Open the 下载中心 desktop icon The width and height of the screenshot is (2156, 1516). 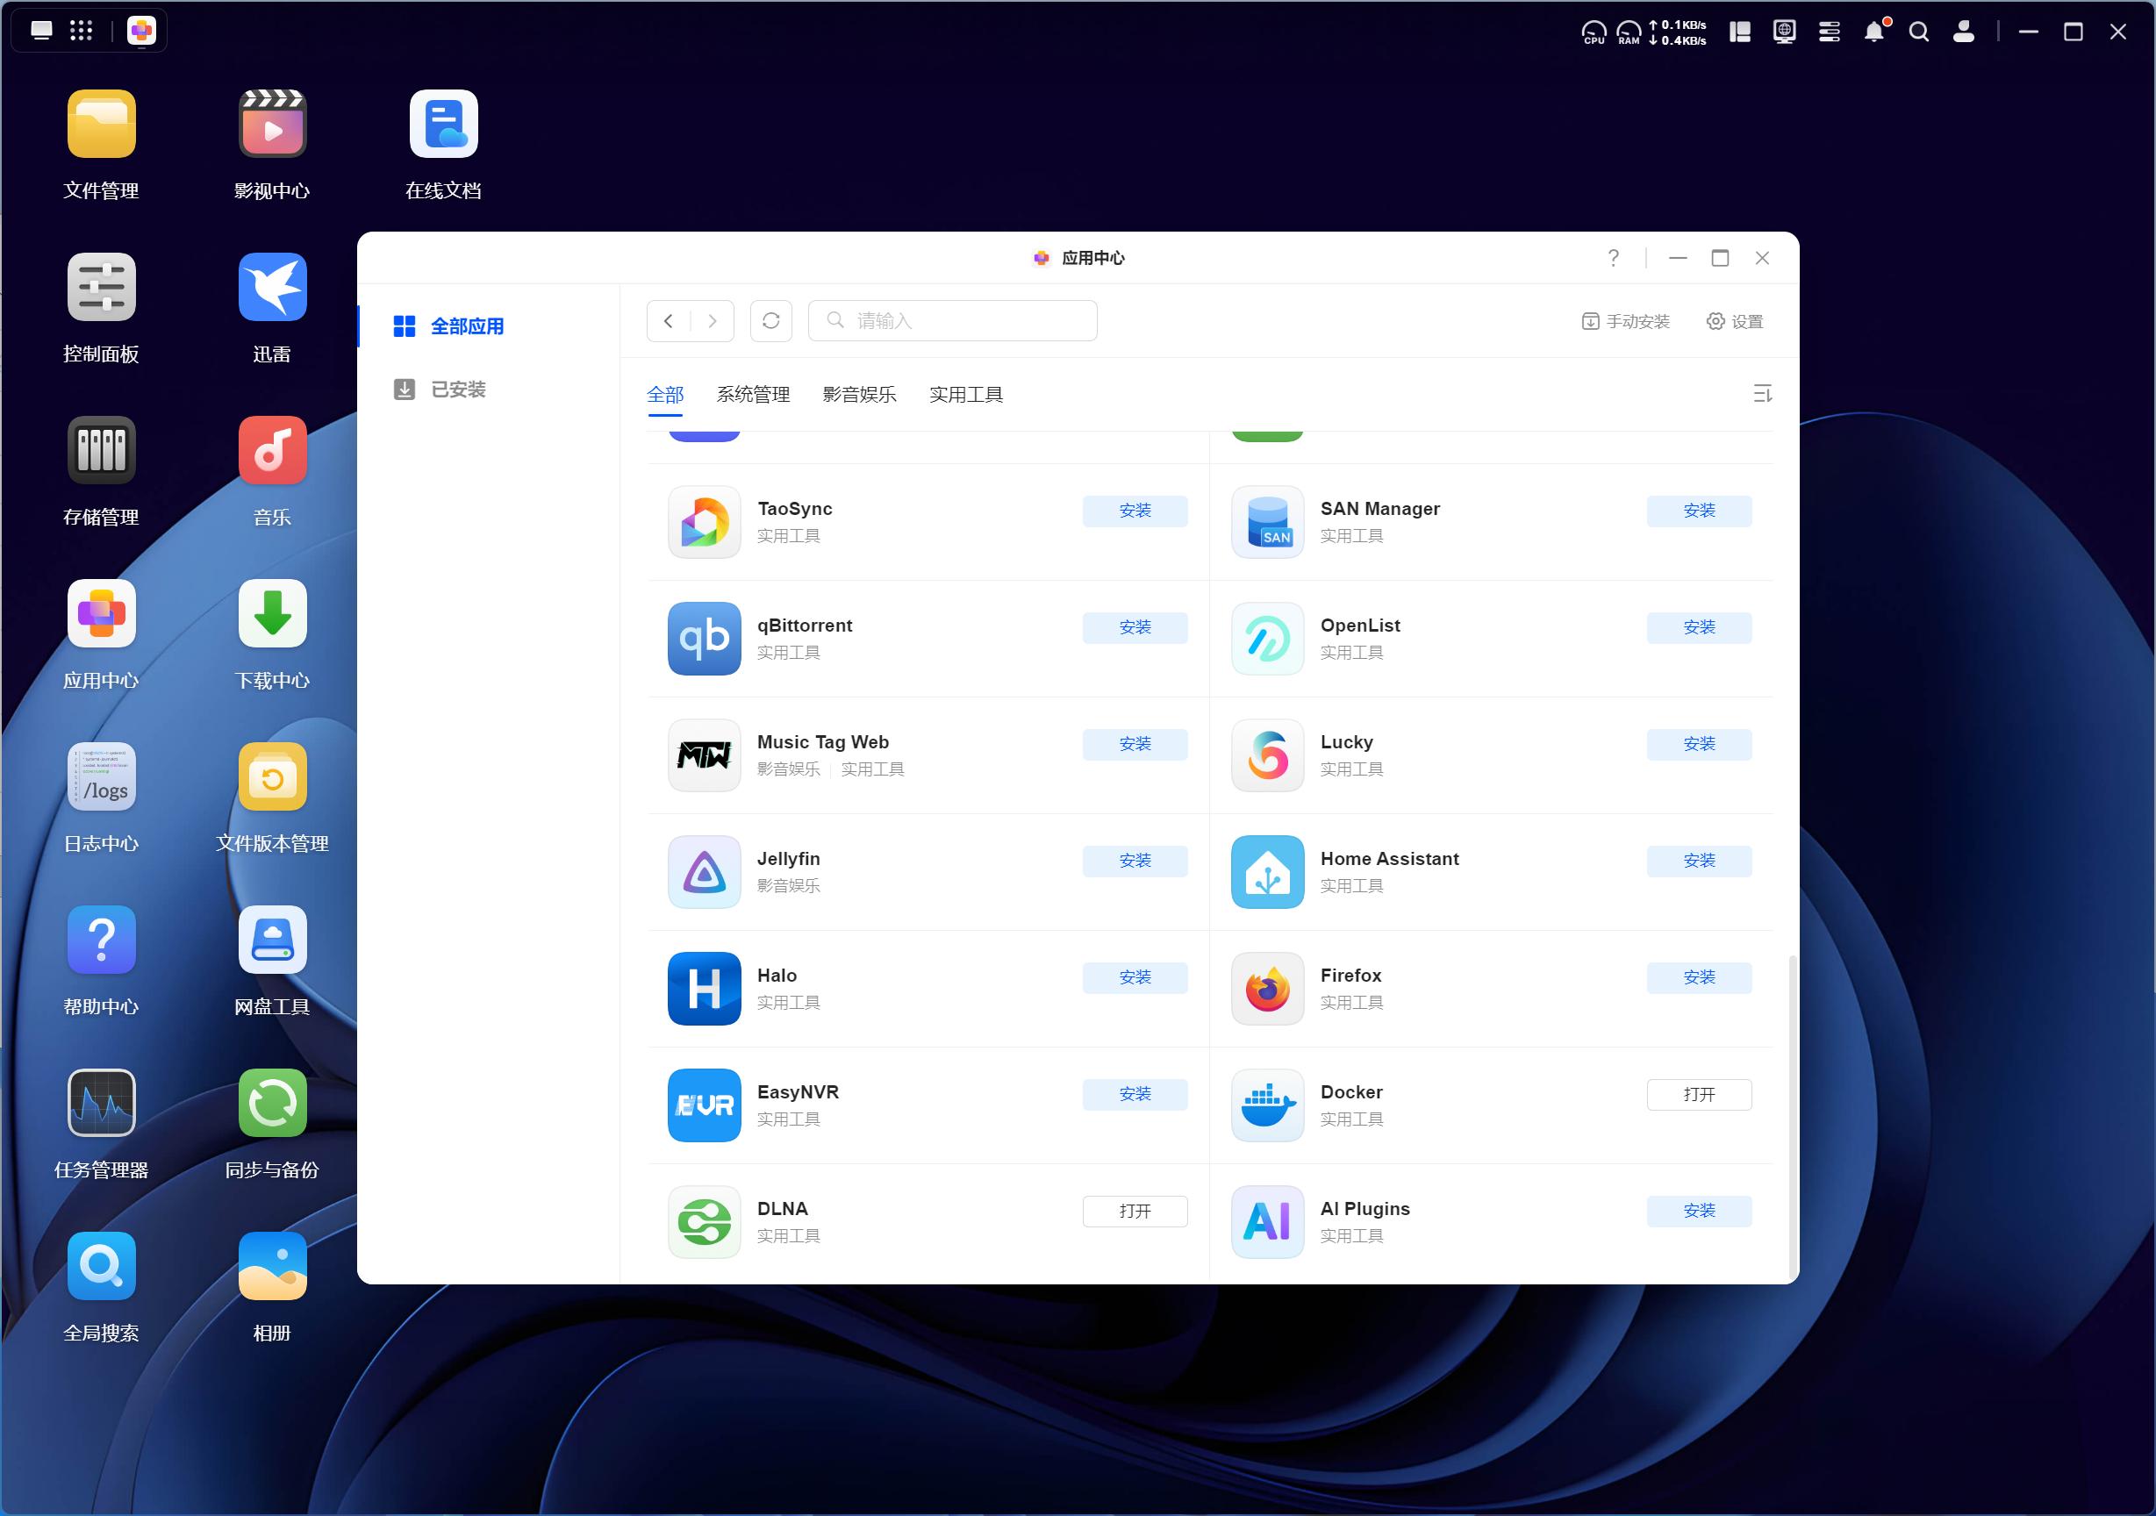(272, 615)
